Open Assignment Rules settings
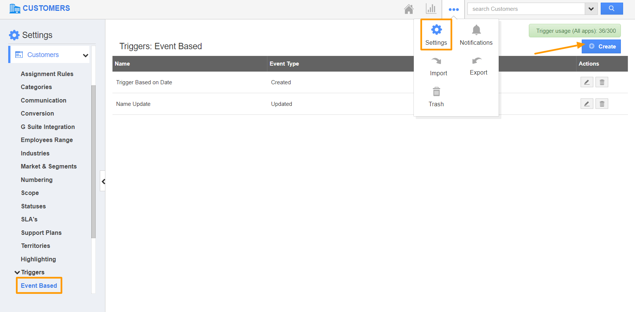Viewport: 635px width, 312px height. point(47,74)
